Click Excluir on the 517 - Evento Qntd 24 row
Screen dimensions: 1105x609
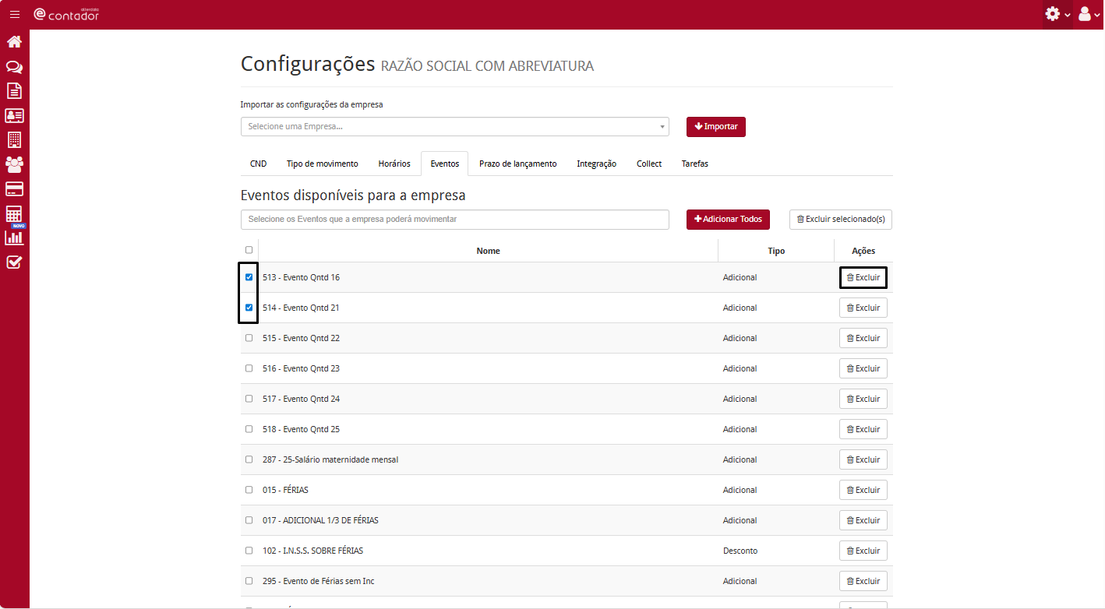pyautogui.click(x=863, y=399)
